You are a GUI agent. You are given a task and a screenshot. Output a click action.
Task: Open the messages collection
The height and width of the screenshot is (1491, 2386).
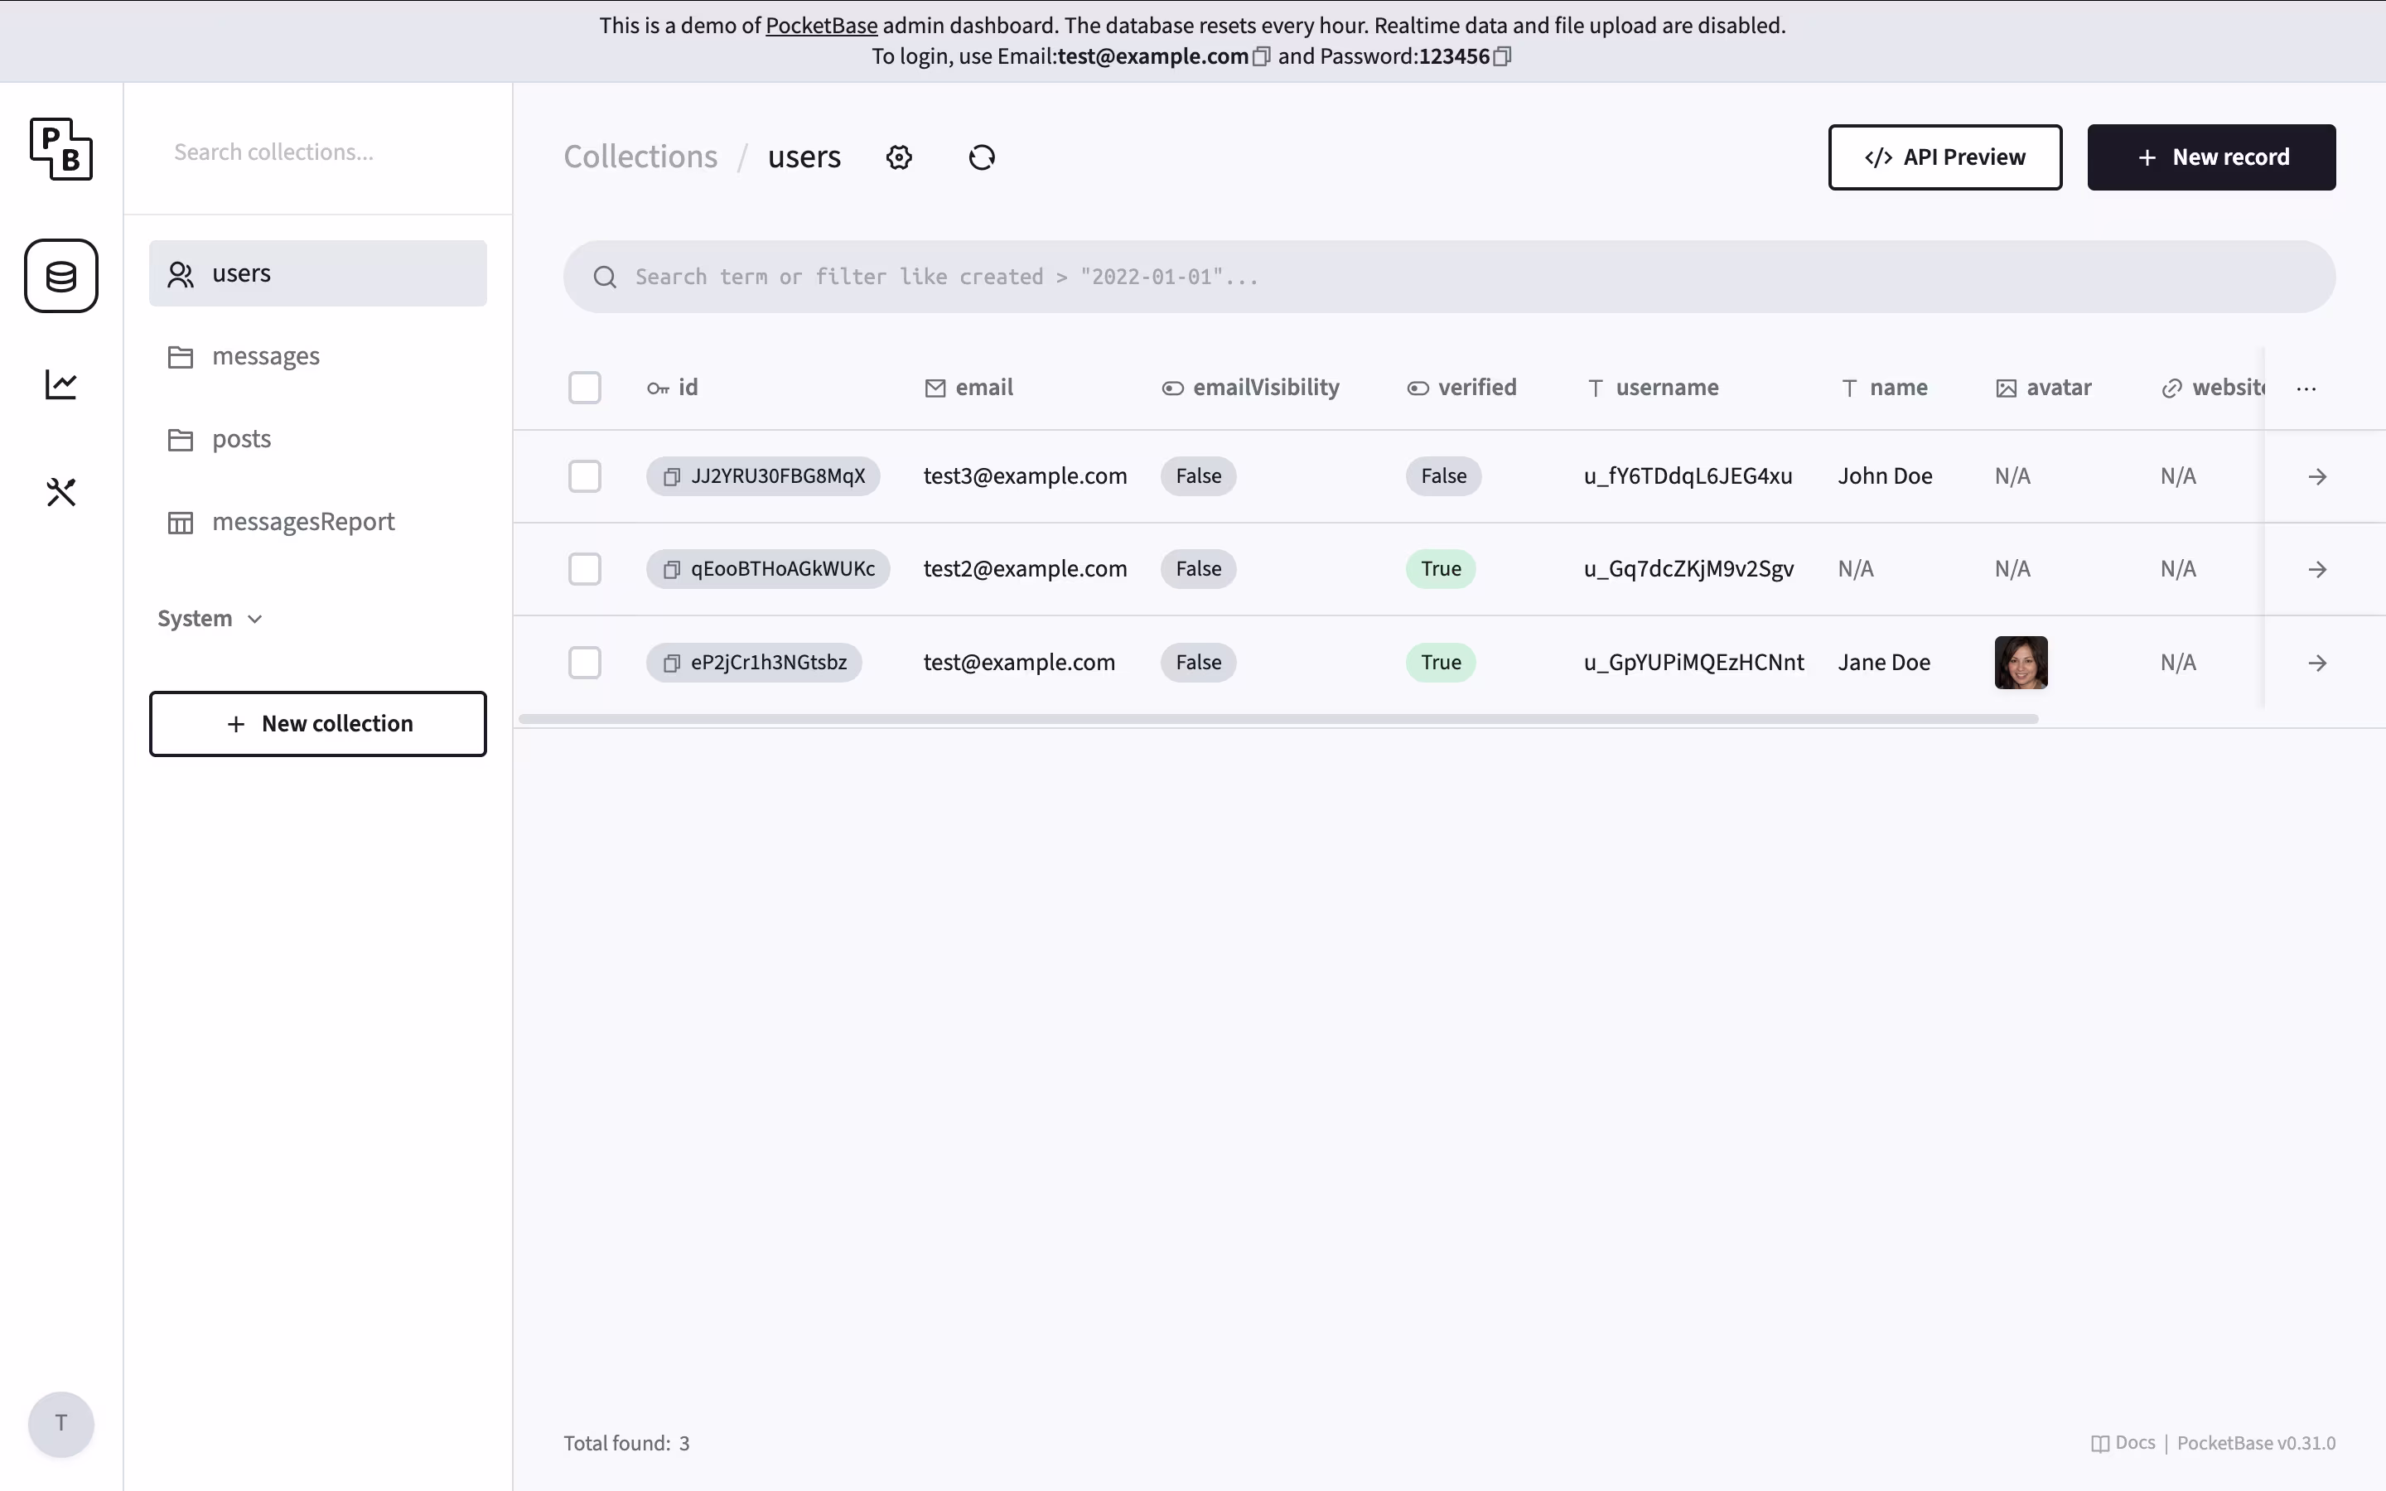coord(265,356)
